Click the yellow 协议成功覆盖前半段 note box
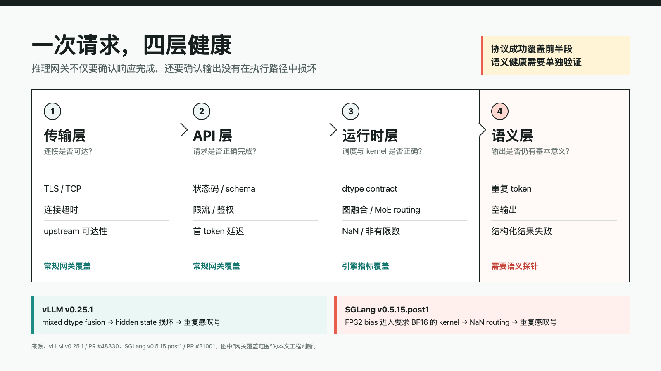Screen dimensions: 661x371 coord(555,56)
